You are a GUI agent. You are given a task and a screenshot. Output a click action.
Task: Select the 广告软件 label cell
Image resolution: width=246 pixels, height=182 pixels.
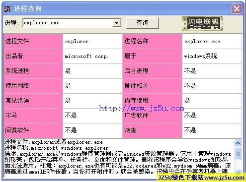[x=152, y=116]
